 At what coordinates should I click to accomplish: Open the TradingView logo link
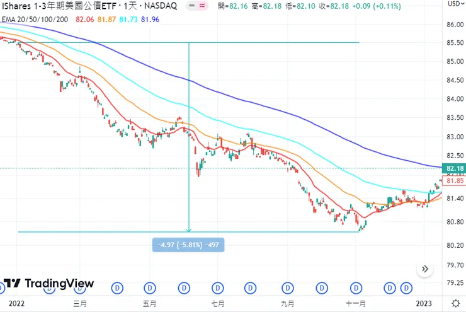[x=48, y=283]
